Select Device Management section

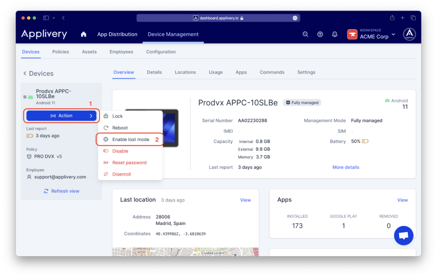[x=173, y=34]
